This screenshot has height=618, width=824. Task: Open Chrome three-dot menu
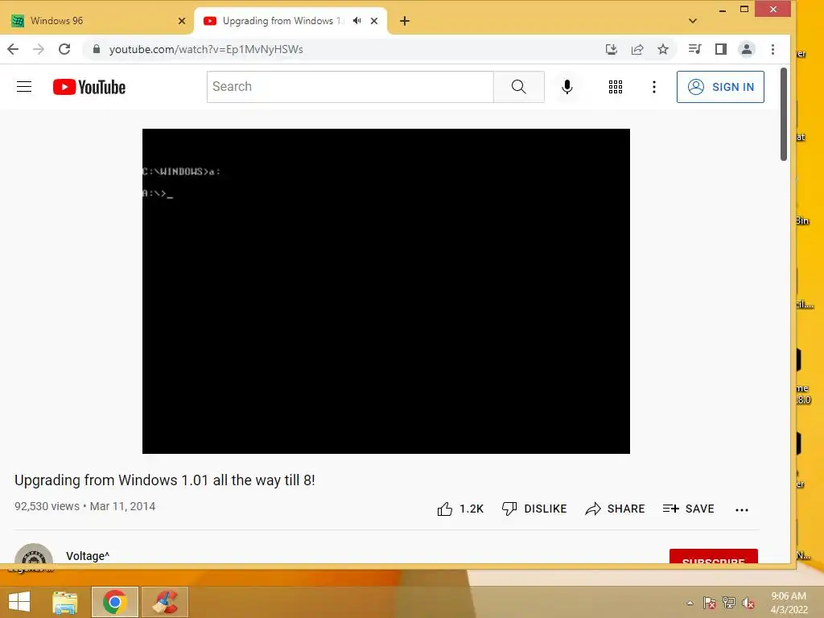coord(772,49)
